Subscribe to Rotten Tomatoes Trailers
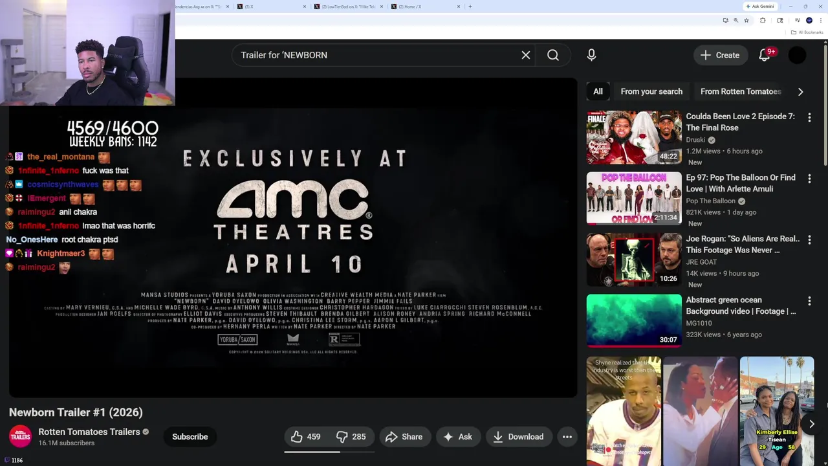 click(x=190, y=437)
